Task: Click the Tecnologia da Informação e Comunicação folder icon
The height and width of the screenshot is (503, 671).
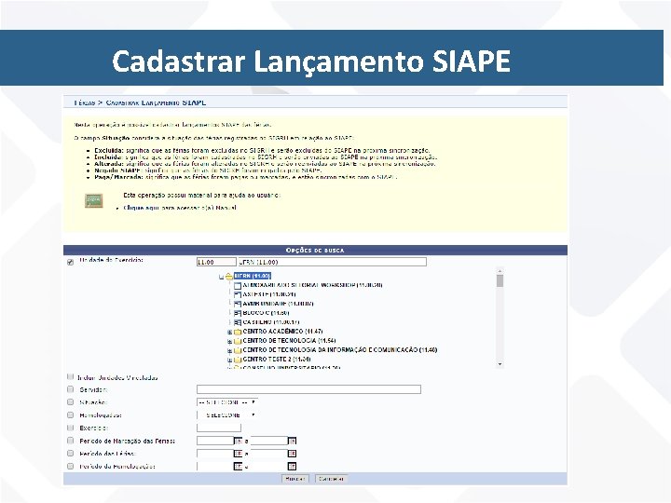Action: pyautogui.click(x=238, y=350)
